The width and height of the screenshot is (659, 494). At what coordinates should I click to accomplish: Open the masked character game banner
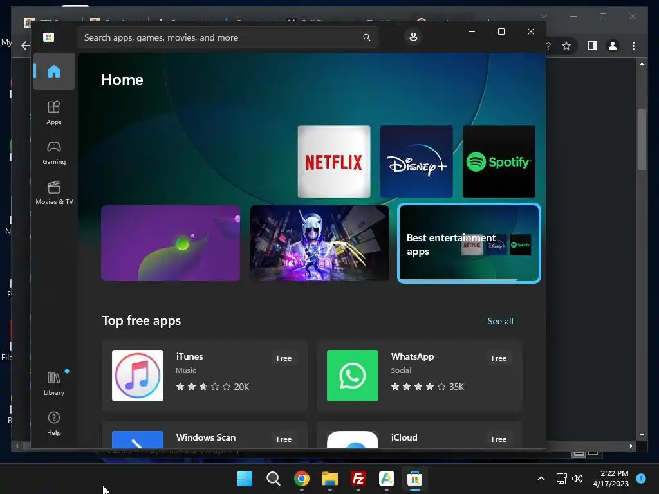pyautogui.click(x=320, y=242)
